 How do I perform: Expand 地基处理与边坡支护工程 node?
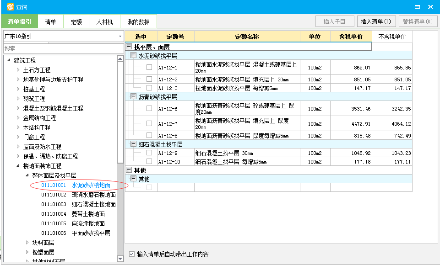click(x=18, y=79)
